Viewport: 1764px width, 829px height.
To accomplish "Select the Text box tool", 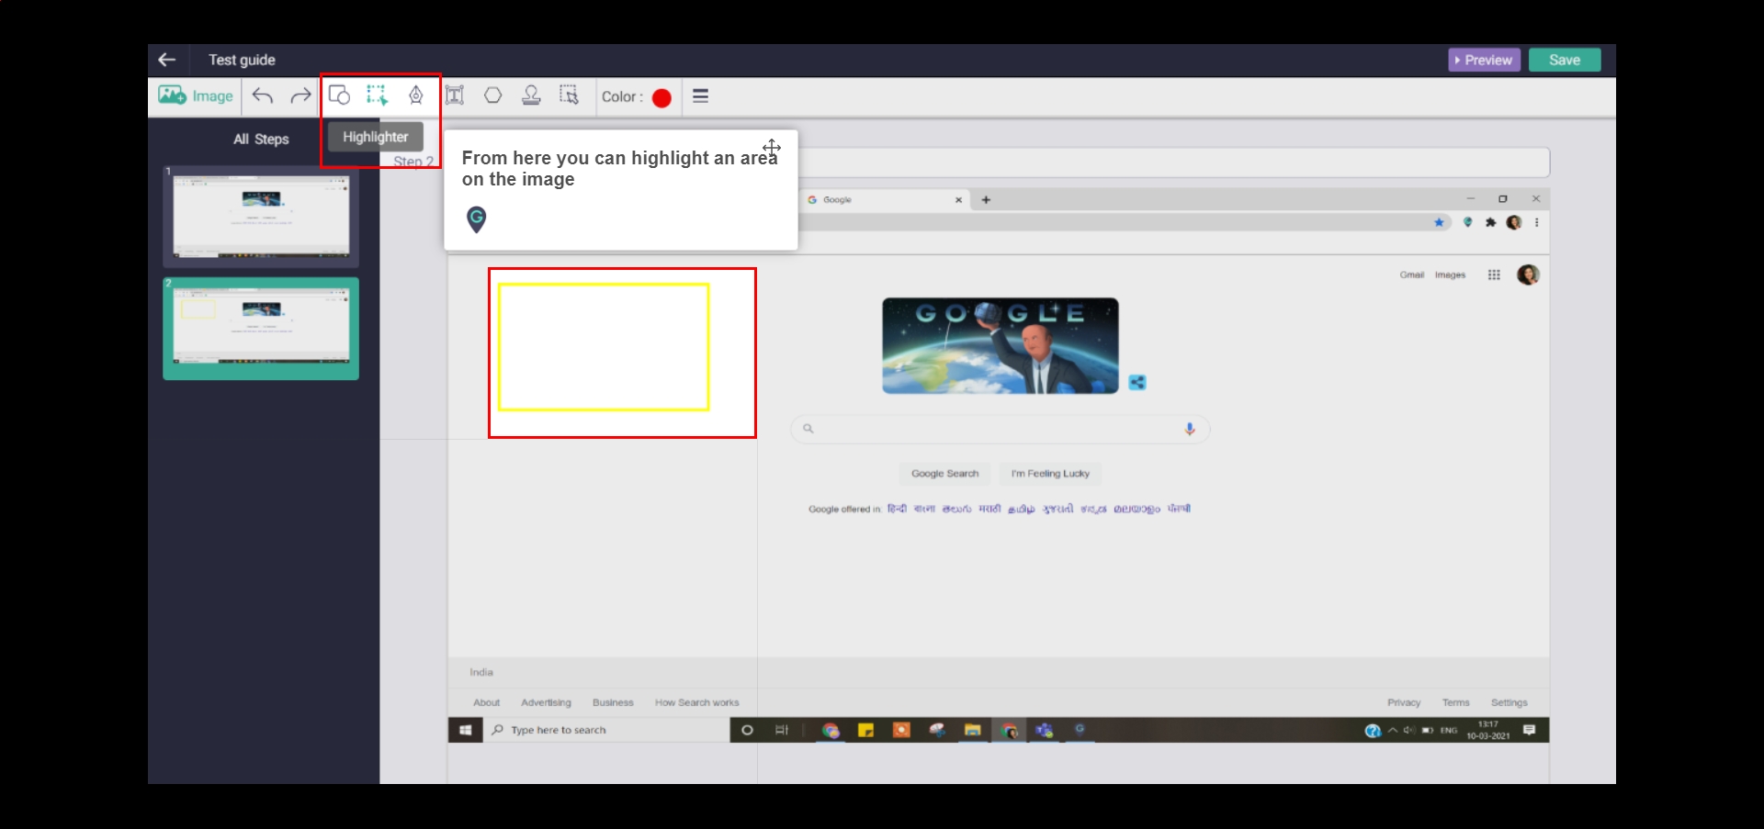I will [455, 95].
